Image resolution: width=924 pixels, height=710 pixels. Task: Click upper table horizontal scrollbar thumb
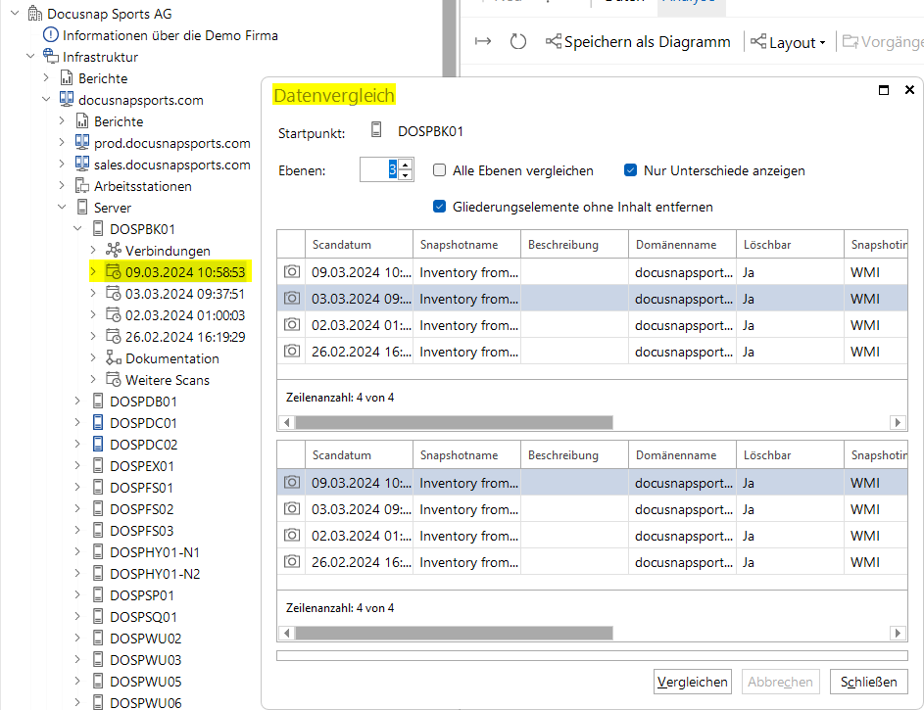[x=455, y=423]
